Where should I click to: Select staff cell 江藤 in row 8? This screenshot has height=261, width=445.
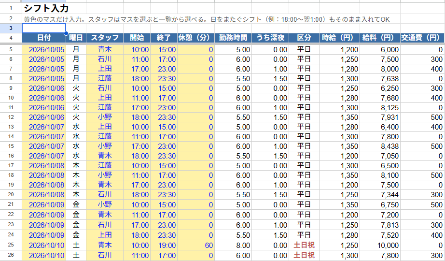coord(105,78)
